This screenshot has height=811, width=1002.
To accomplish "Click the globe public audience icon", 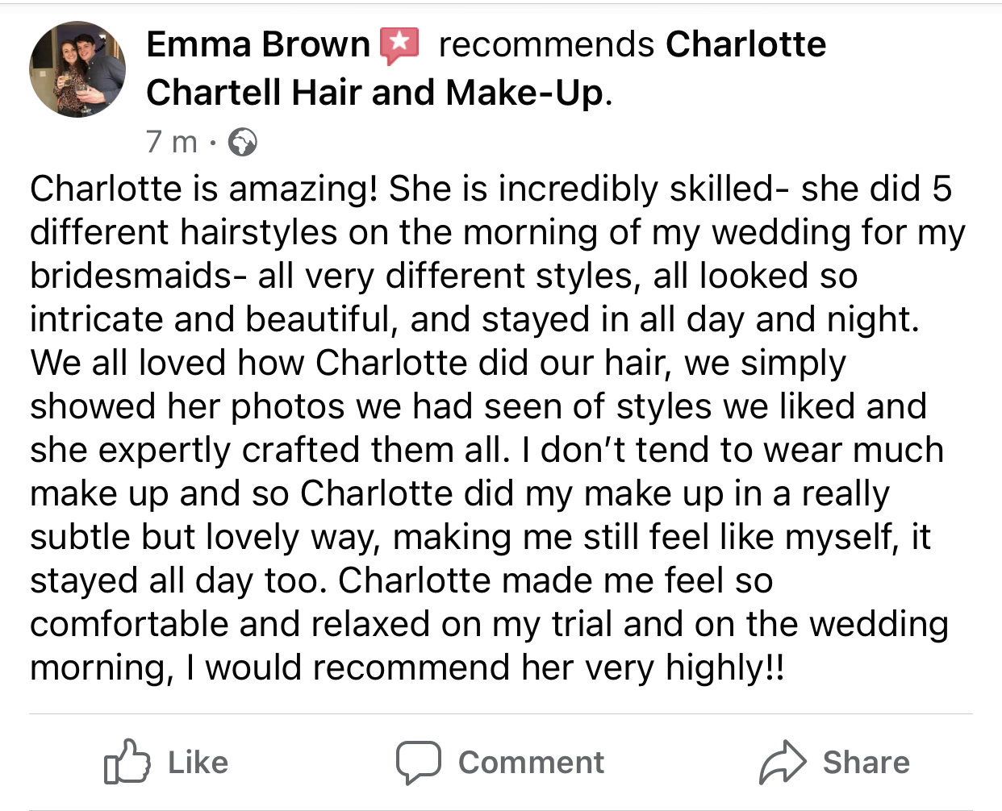I will tap(243, 143).
